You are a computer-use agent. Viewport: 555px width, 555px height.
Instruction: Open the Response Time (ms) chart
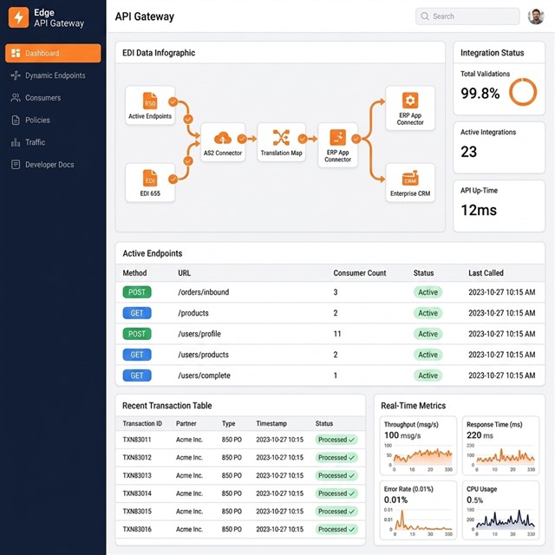pos(500,446)
